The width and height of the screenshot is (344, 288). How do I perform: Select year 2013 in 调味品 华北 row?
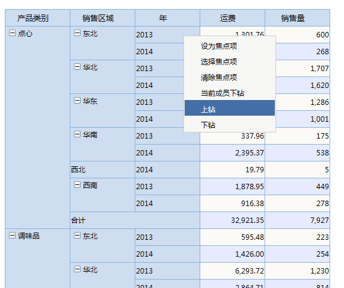[x=167, y=271]
